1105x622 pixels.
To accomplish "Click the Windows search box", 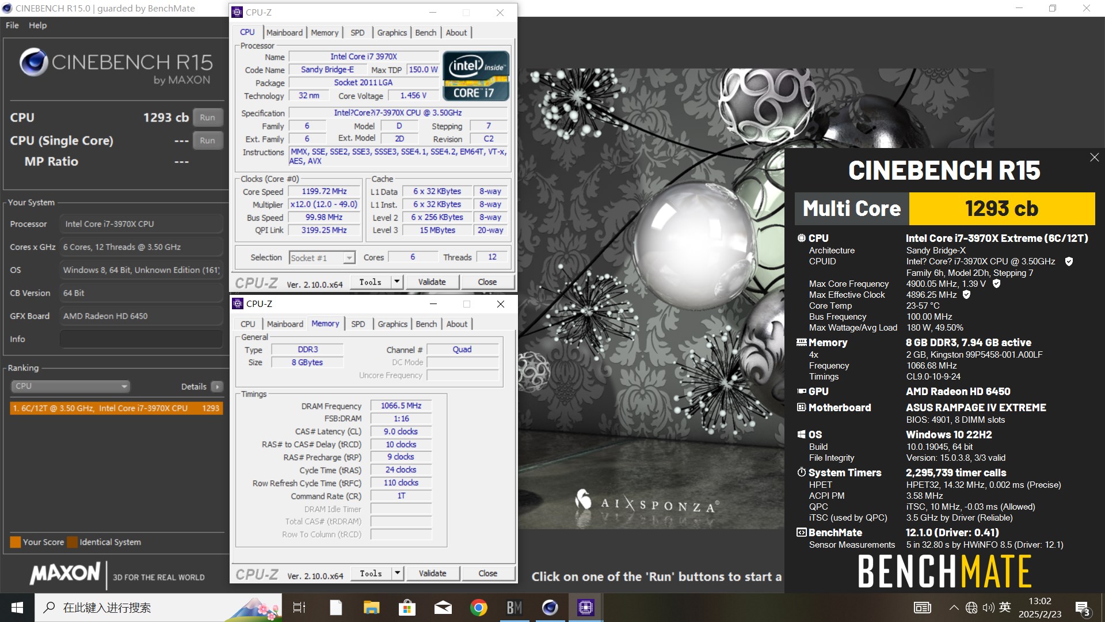I will pyautogui.click(x=158, y=608).
